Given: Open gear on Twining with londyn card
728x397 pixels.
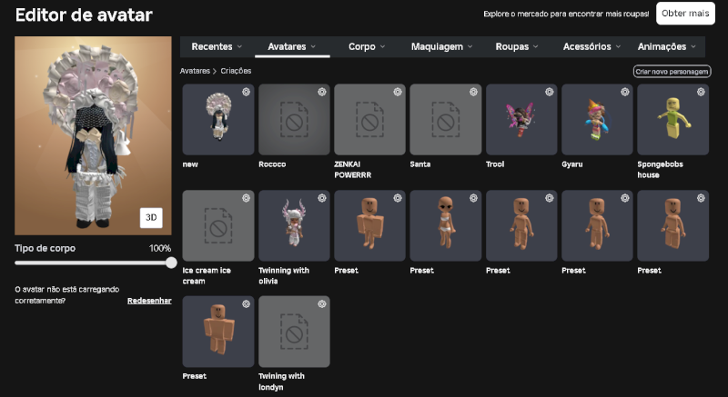Looking at the screenshot, I should coord(322,304).
